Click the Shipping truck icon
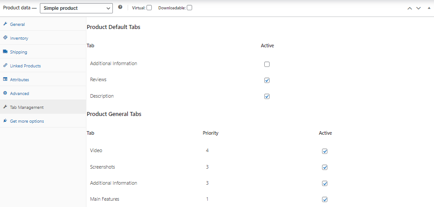Viewport: 434px width, 207px height. point(5,52)
